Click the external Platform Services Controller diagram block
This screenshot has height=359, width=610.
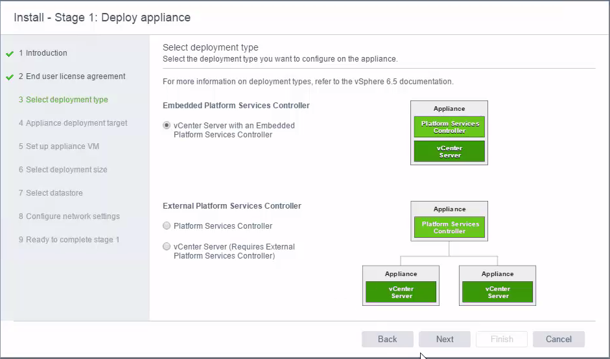coord(449,227)
